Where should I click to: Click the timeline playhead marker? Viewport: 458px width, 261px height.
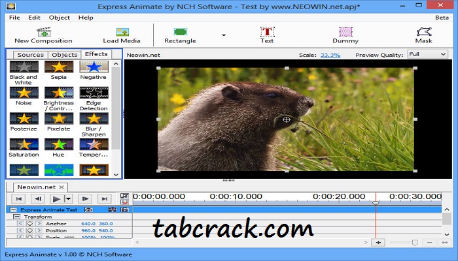[376, 202]
